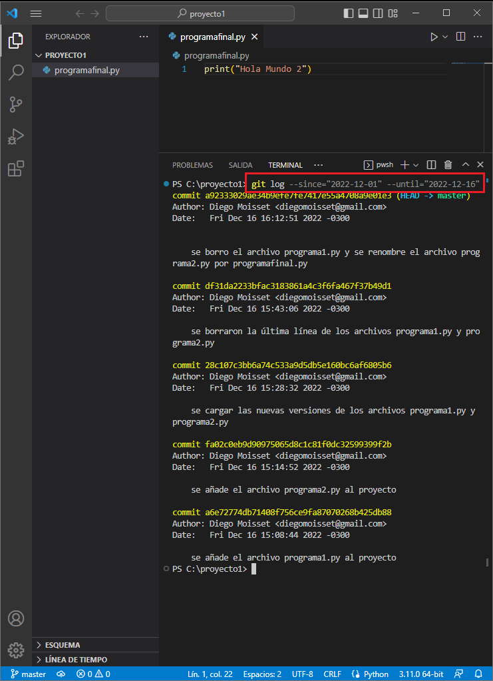Close the programafinal.py tab
The height and width of the screenshot is (681, 493).
[x=254, y=37]
